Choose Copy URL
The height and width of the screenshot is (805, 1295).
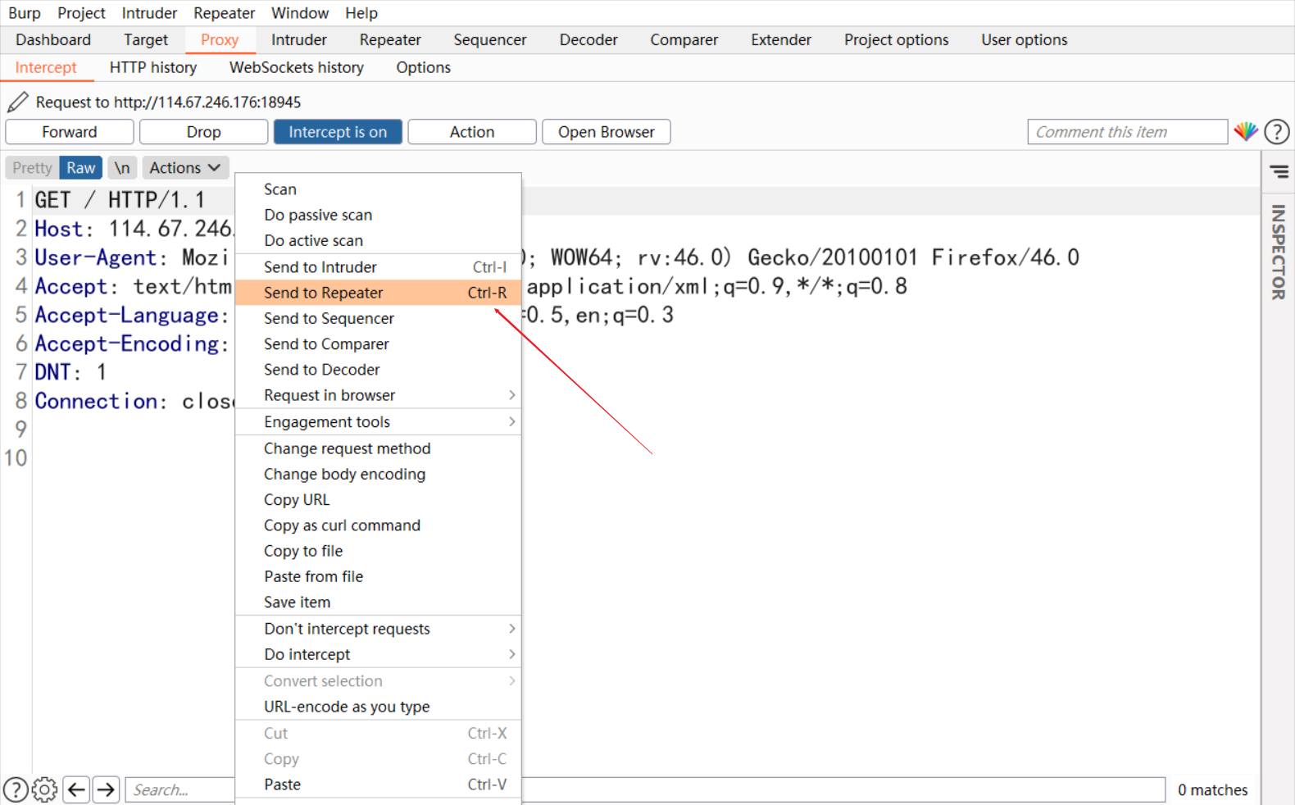[x=378, y=500]
